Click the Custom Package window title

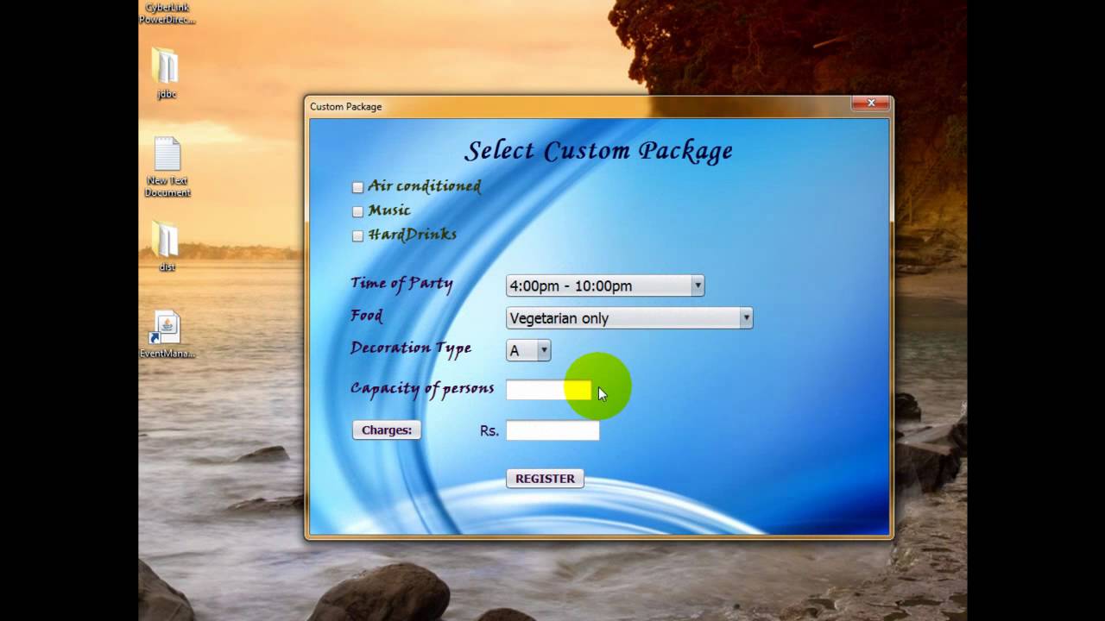pos(345,107)
